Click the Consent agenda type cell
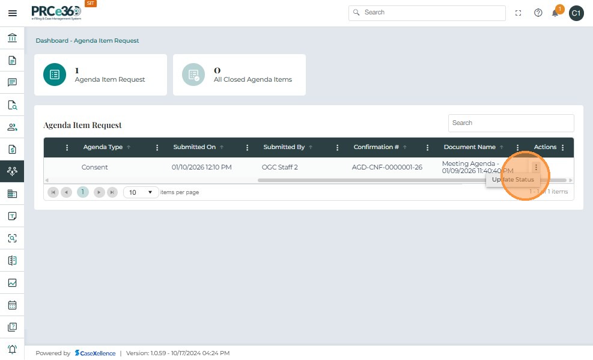The image size is (593, 360). [x=94, y=167]
